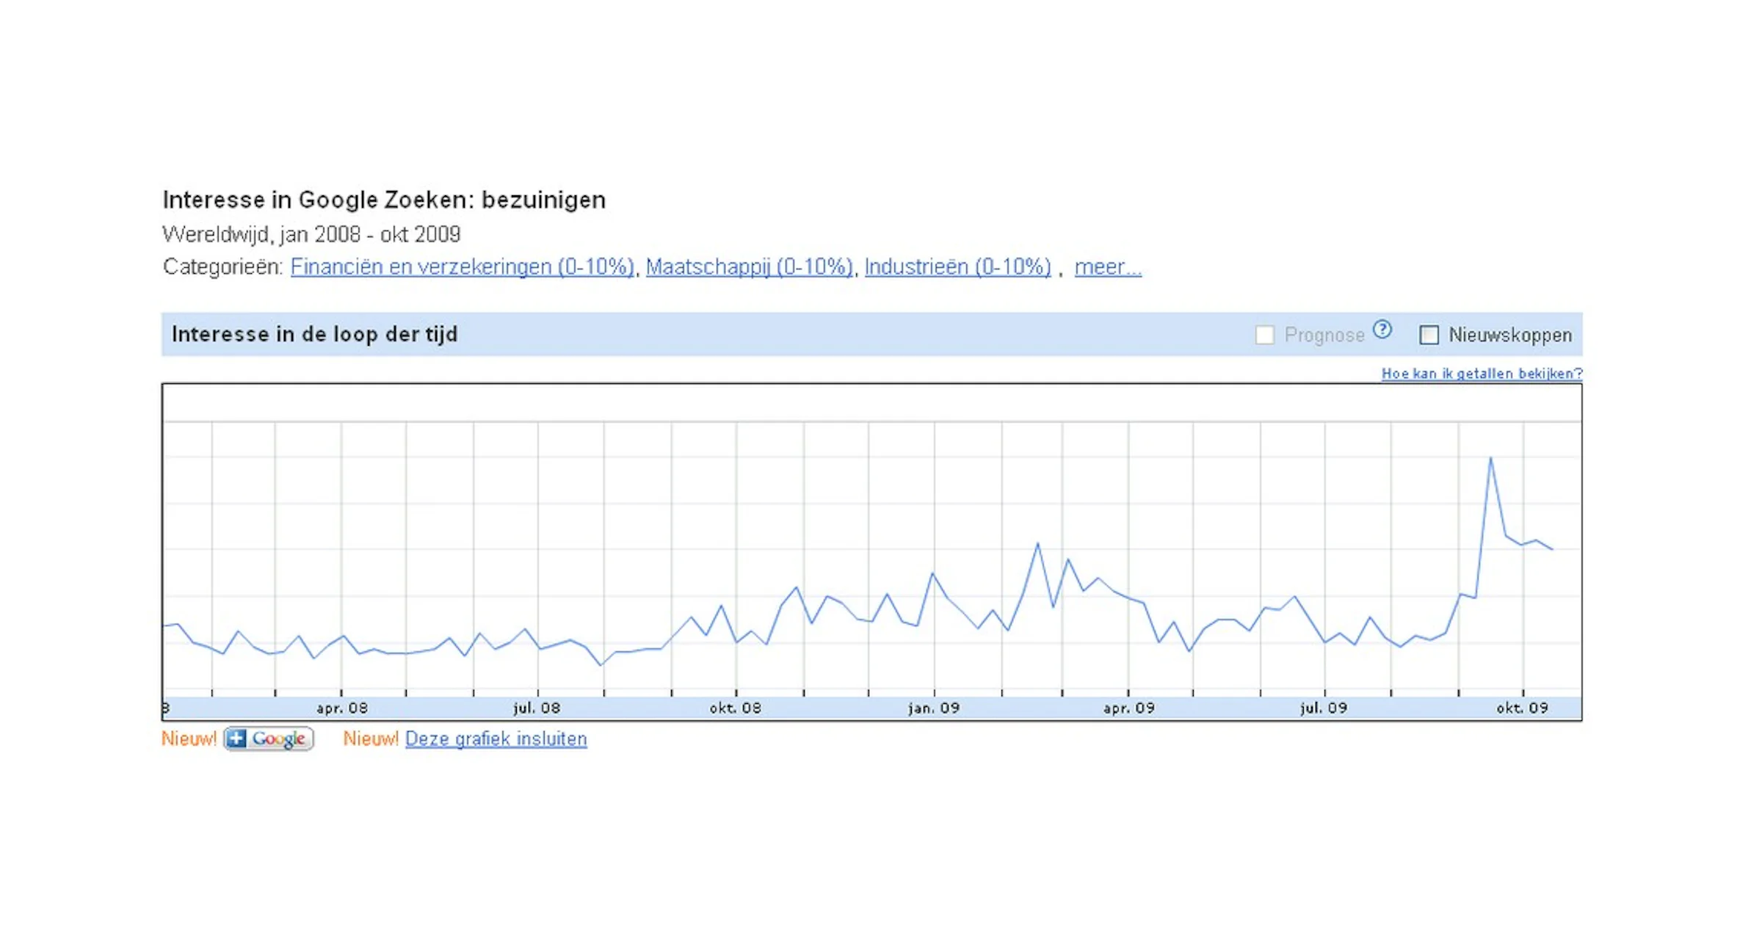Click the Prognose label text
Screen dimensions: 1762x925
(x=1324, y=335)
